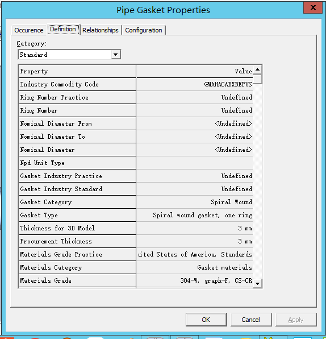Click the Value column header
This screenshot has height=339, width=326.
pyautogui.click(x=194, y=71)
